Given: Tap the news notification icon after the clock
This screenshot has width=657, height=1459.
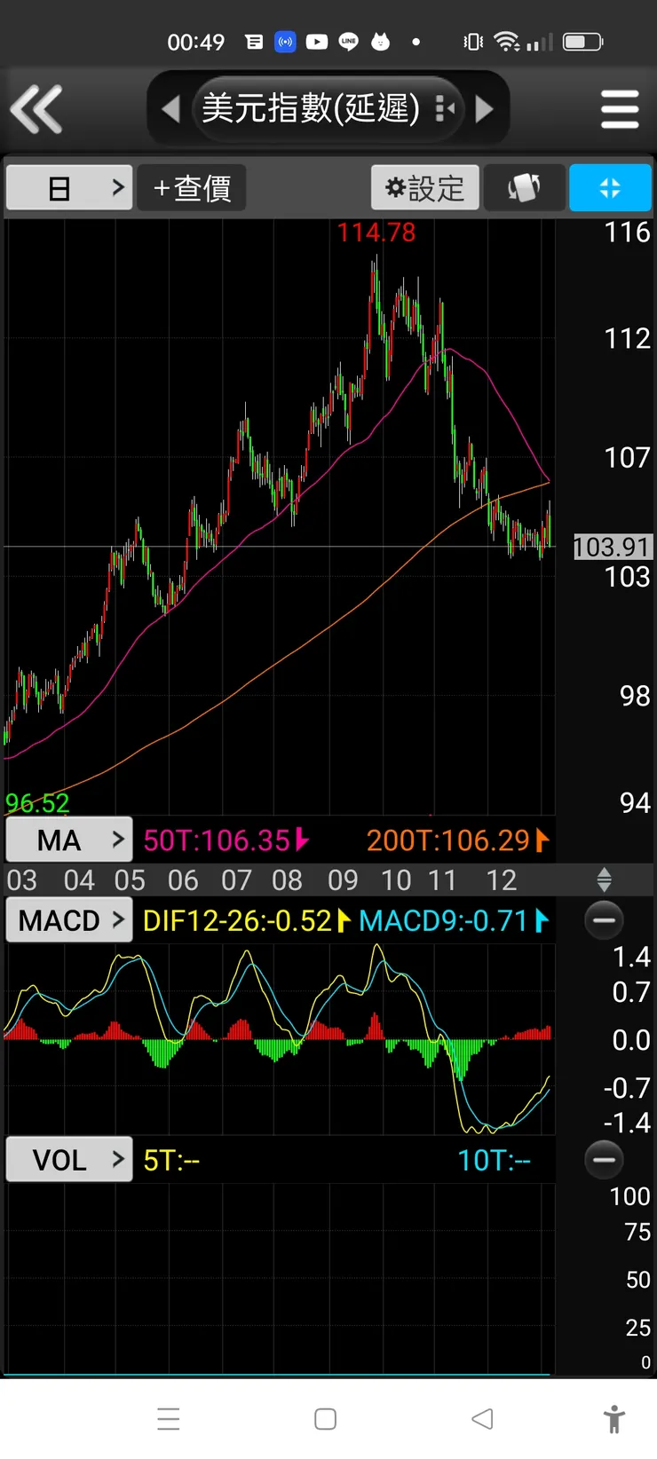Looking at the screenshot, I should (x=254, y=42).
